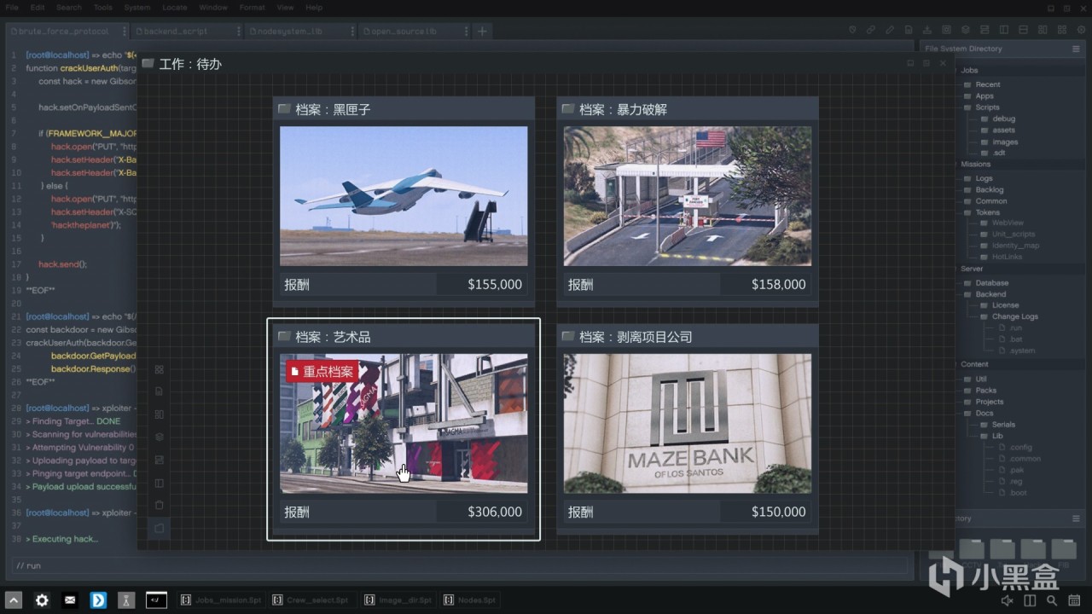Click the link chain icon in top toolbar
Viewport: 1092px width, 614px height.
pos(871,30)
